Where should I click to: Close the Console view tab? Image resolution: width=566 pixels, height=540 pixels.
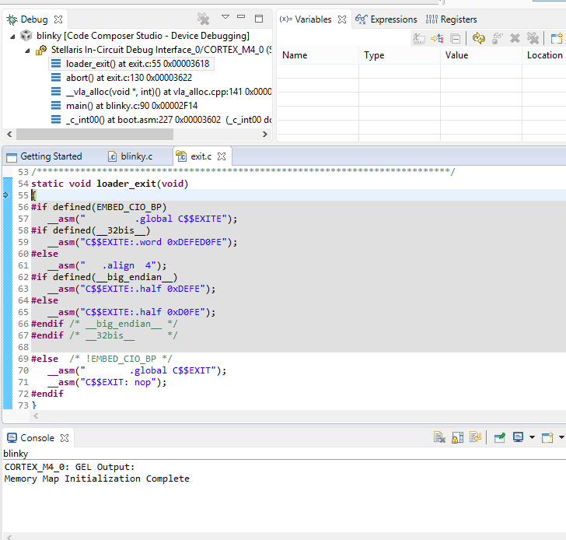pos(65,438)
